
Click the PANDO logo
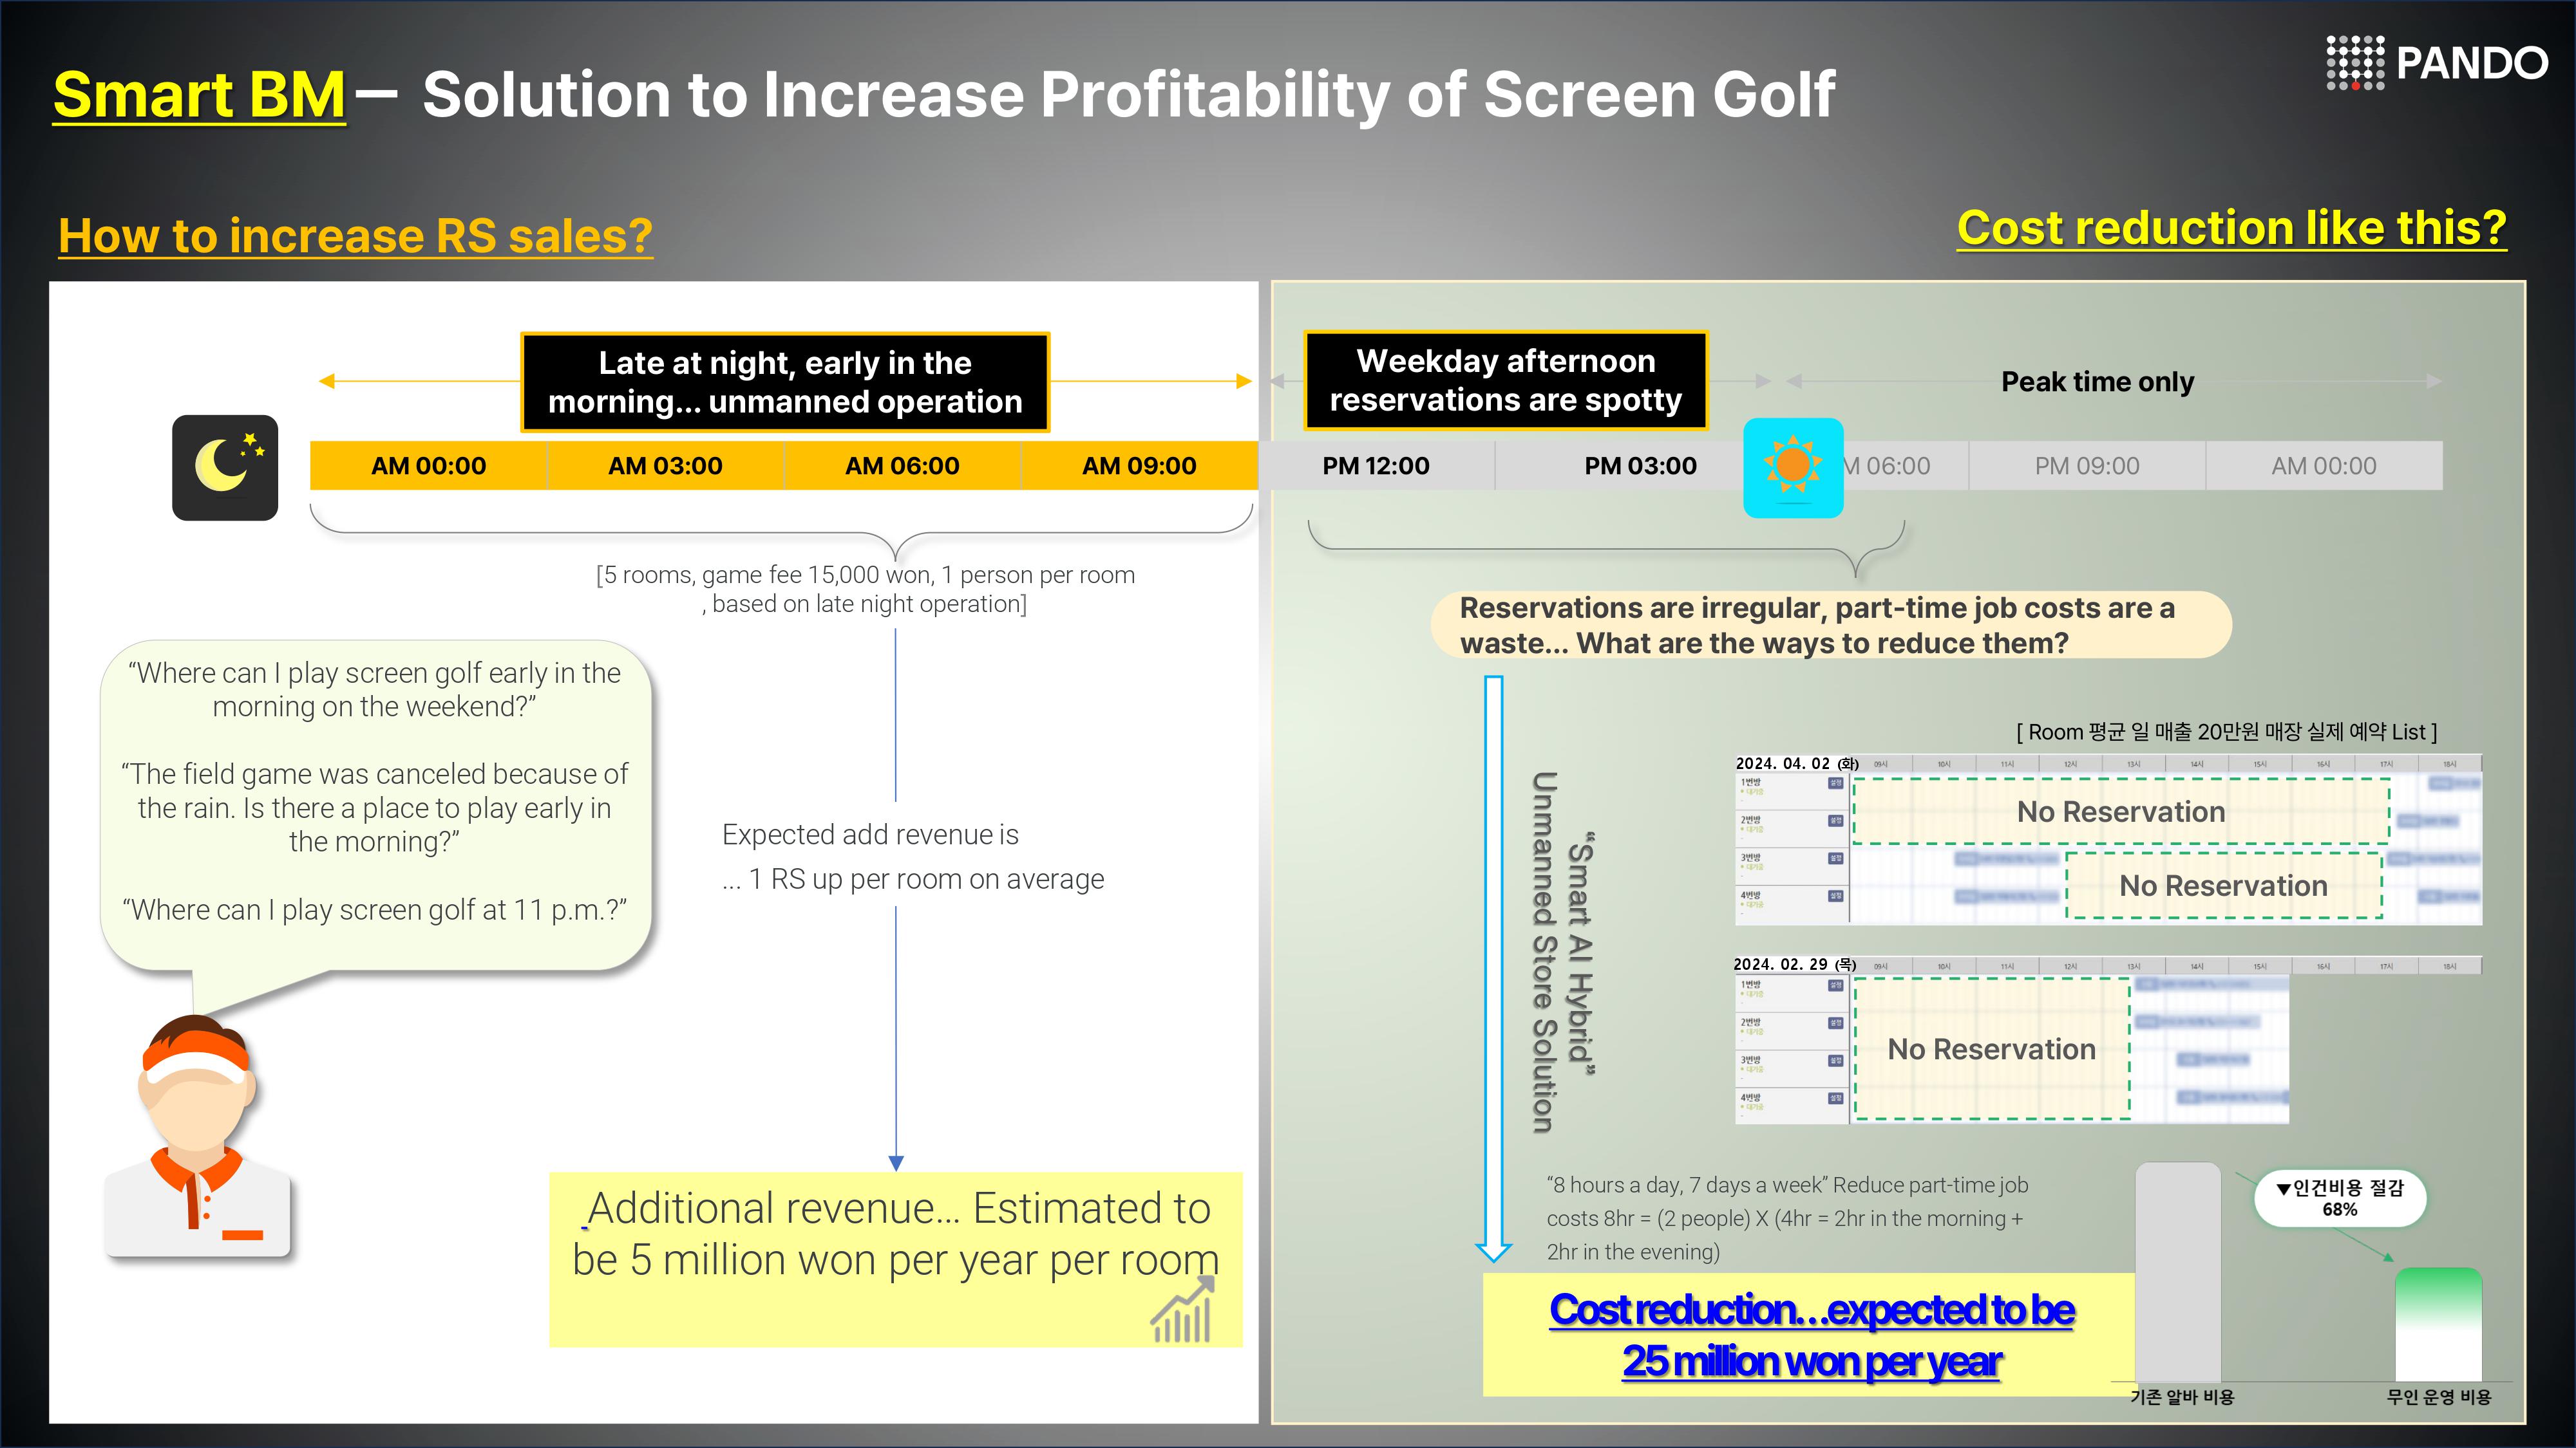click(x=2436, y=63)
